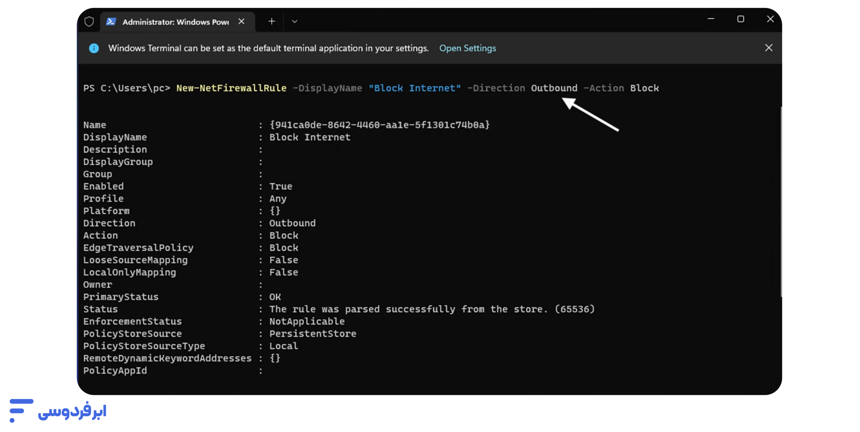860x432 pixels.
Task: Maximize the Windows Terminal window
Action: [740, 19]
